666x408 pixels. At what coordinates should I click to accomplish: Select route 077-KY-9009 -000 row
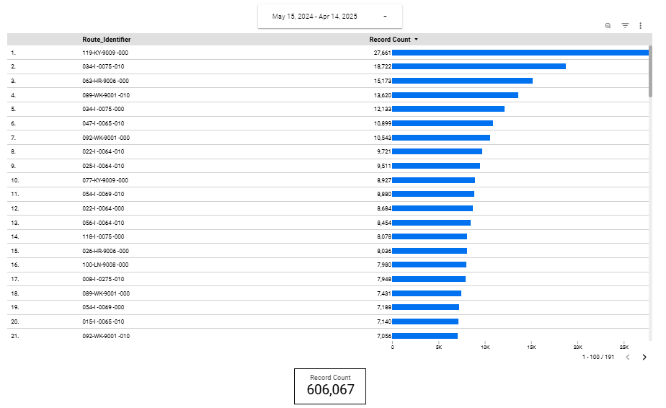pyautogui.click(x=105, y=180)
